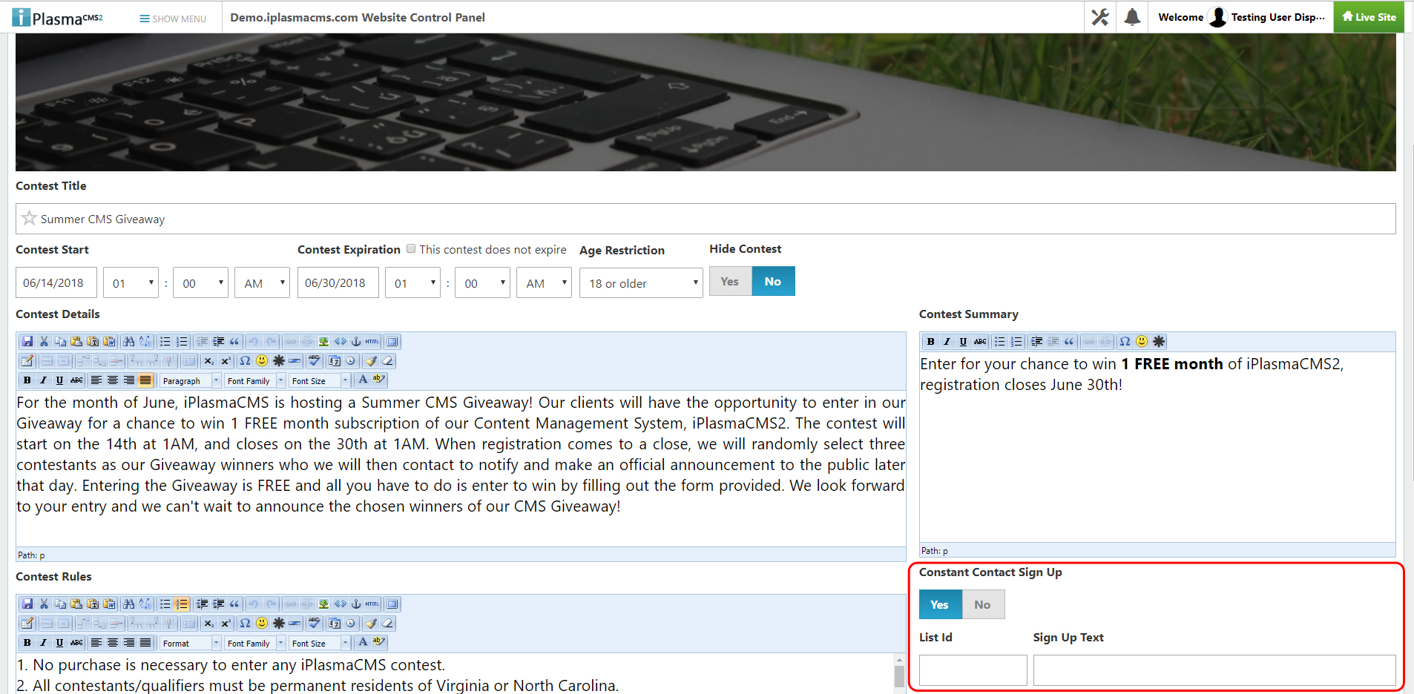Open Contest Start minutes dropdown
The width and height of the screenshot is (1414, 694).
coord(200,283)
